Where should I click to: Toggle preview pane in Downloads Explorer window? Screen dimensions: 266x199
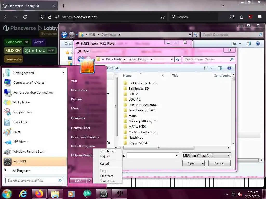click(249, 44)
